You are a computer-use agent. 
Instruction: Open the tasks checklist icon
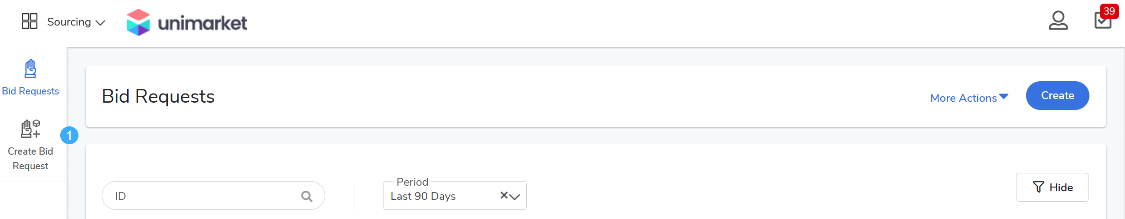(x=1103, y=21)
